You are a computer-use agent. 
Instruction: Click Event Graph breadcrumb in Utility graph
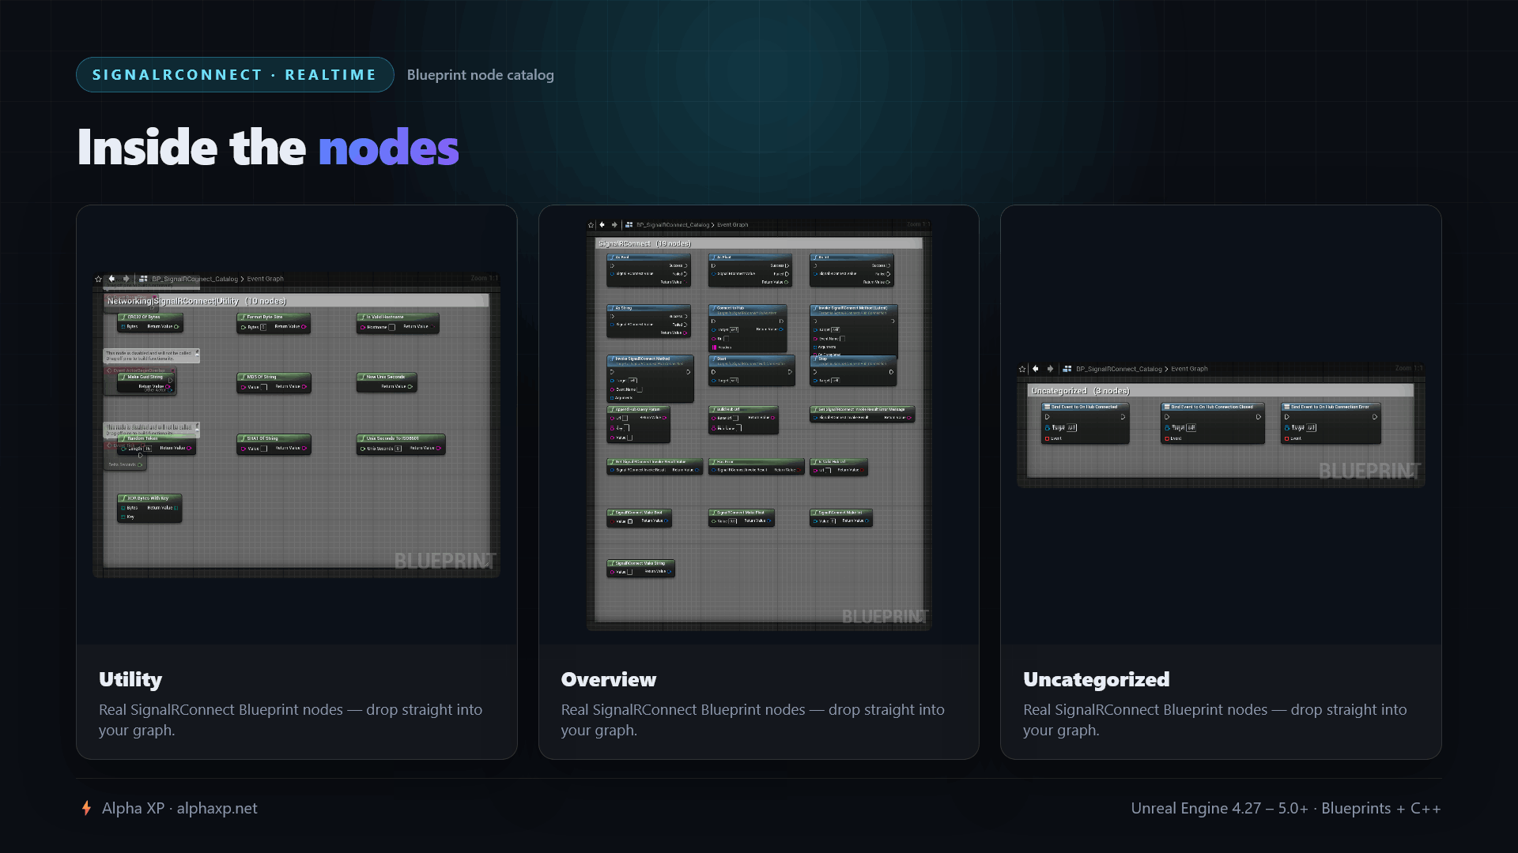265,279
